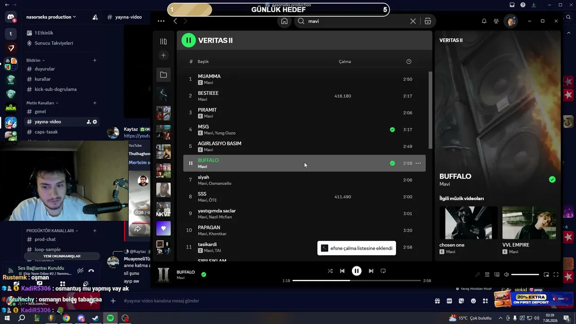Screen dimensions: 576x324
Task: Invite people to the Discord server icon
Action: coord(95,17)
